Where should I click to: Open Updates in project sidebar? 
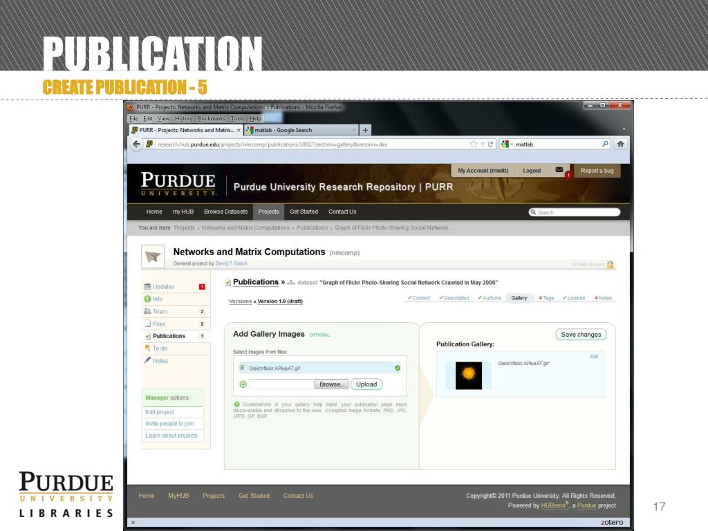coord(163,287)
